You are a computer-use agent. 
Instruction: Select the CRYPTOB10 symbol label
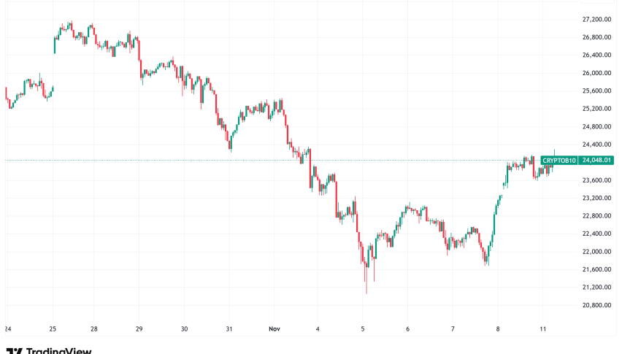pos(559,161)
